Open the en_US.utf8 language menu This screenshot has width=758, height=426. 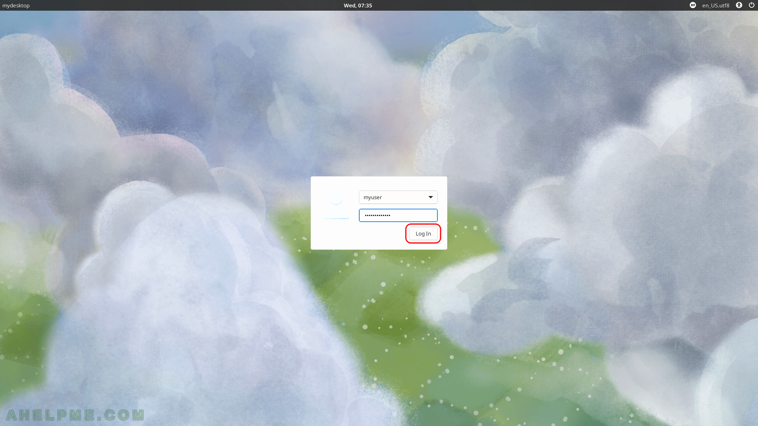(x=716, y=6)
